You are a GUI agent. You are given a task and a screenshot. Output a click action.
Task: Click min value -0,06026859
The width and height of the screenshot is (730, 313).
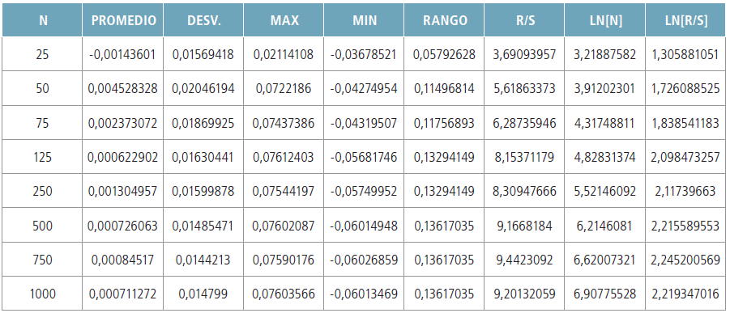(x=364, y=260)
